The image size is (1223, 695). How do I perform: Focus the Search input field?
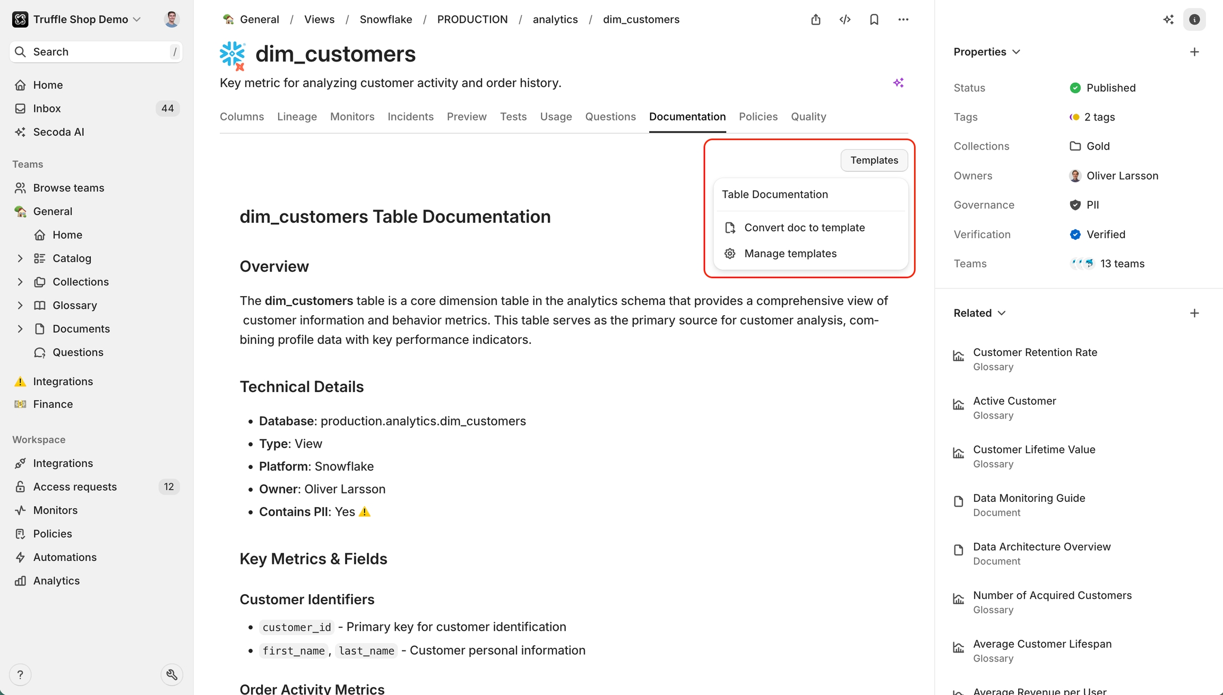coord(96,52)
